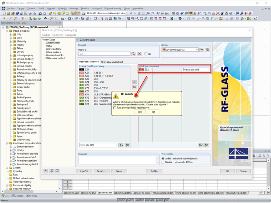The height and width of the screenshot is (203, 271).
Task: Select Vrstvy in the dialog navigator
Action: [x=49, y=46]
